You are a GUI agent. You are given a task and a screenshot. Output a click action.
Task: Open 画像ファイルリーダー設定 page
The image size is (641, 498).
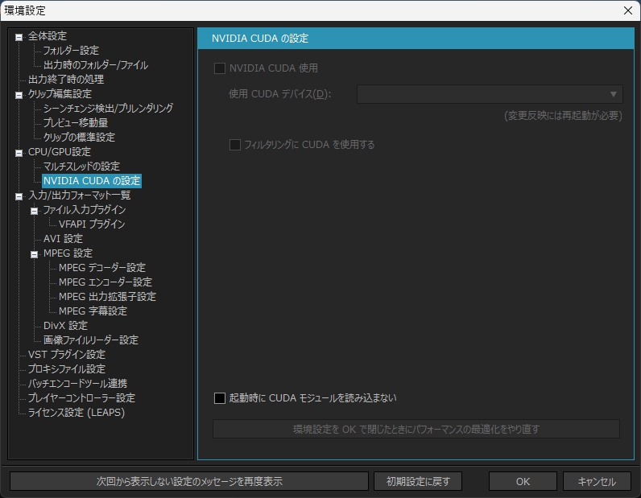pos(91,340)
